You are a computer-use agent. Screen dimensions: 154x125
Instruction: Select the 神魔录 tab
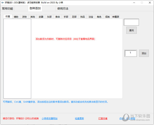(x=116, y=17)
